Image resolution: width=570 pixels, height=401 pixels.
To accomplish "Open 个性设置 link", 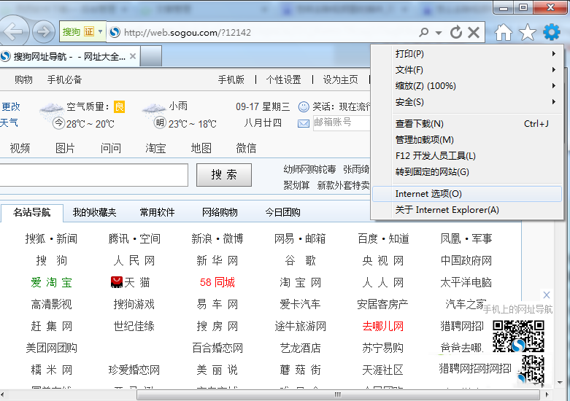I will pyautogui.click(x=284, y=79).
